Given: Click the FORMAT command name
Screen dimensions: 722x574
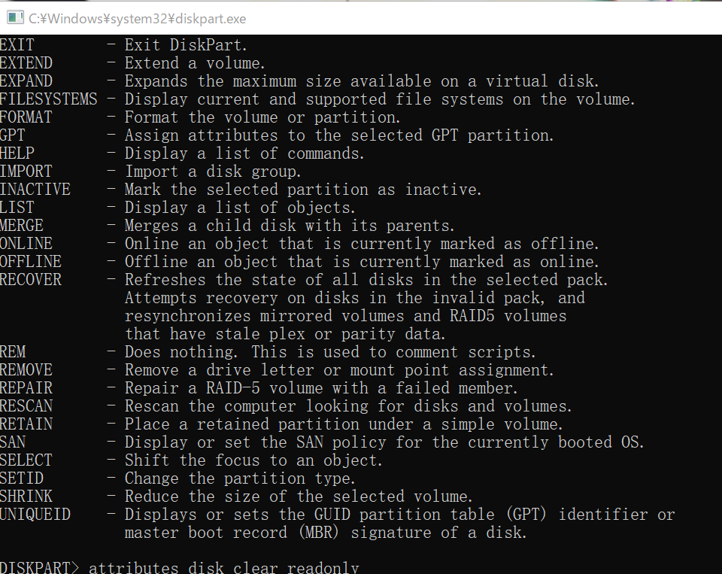Looking at the screenshot, I should (x=26, y=117).
